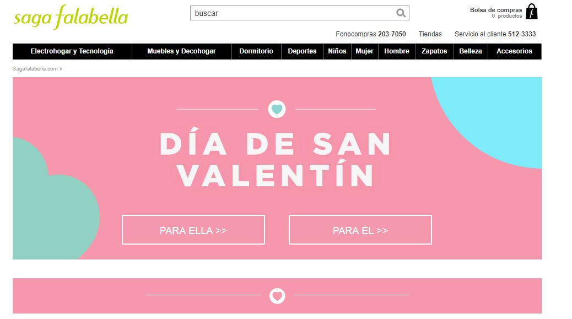This screenshot has height=319, width=572.
Task: Click the PARA ÉL >> button
Action: 360,230
